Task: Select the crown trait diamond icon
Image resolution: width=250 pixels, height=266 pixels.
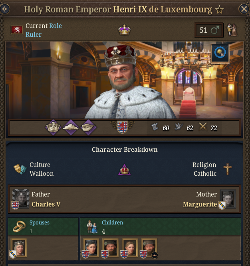Action: pyautogui.click(x=53, y=127)
